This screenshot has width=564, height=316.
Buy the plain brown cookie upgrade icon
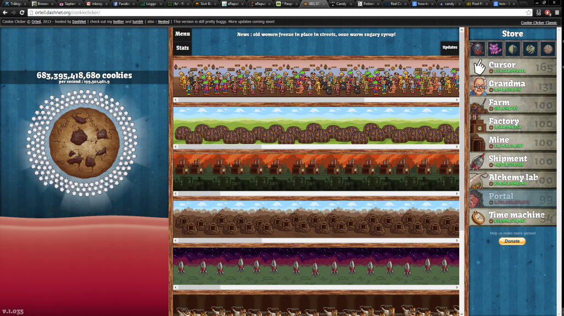547,49
